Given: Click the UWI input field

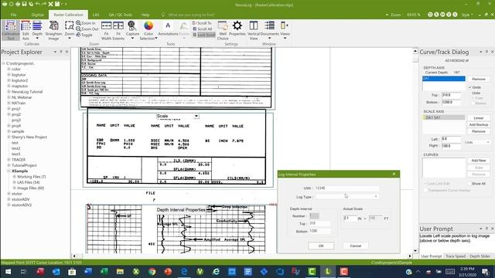Looking at the screenshot, I should pyautogui.click(x=346, y=188).
